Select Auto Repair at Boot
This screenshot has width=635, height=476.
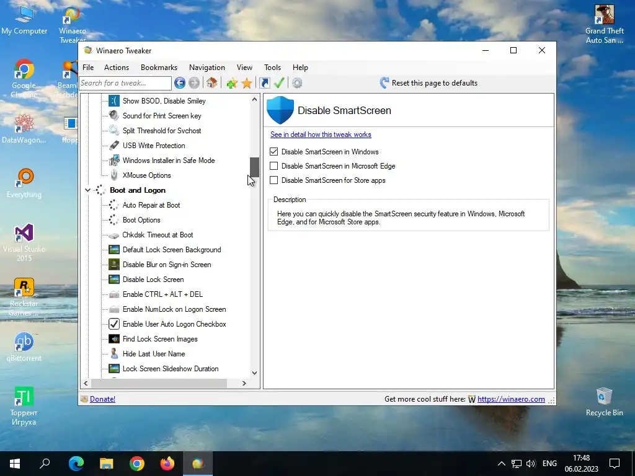pos(151,205)
